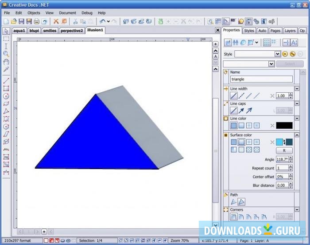Add a new page with plus button
Viewport: 310px width, 245px height.
point(44,232)
